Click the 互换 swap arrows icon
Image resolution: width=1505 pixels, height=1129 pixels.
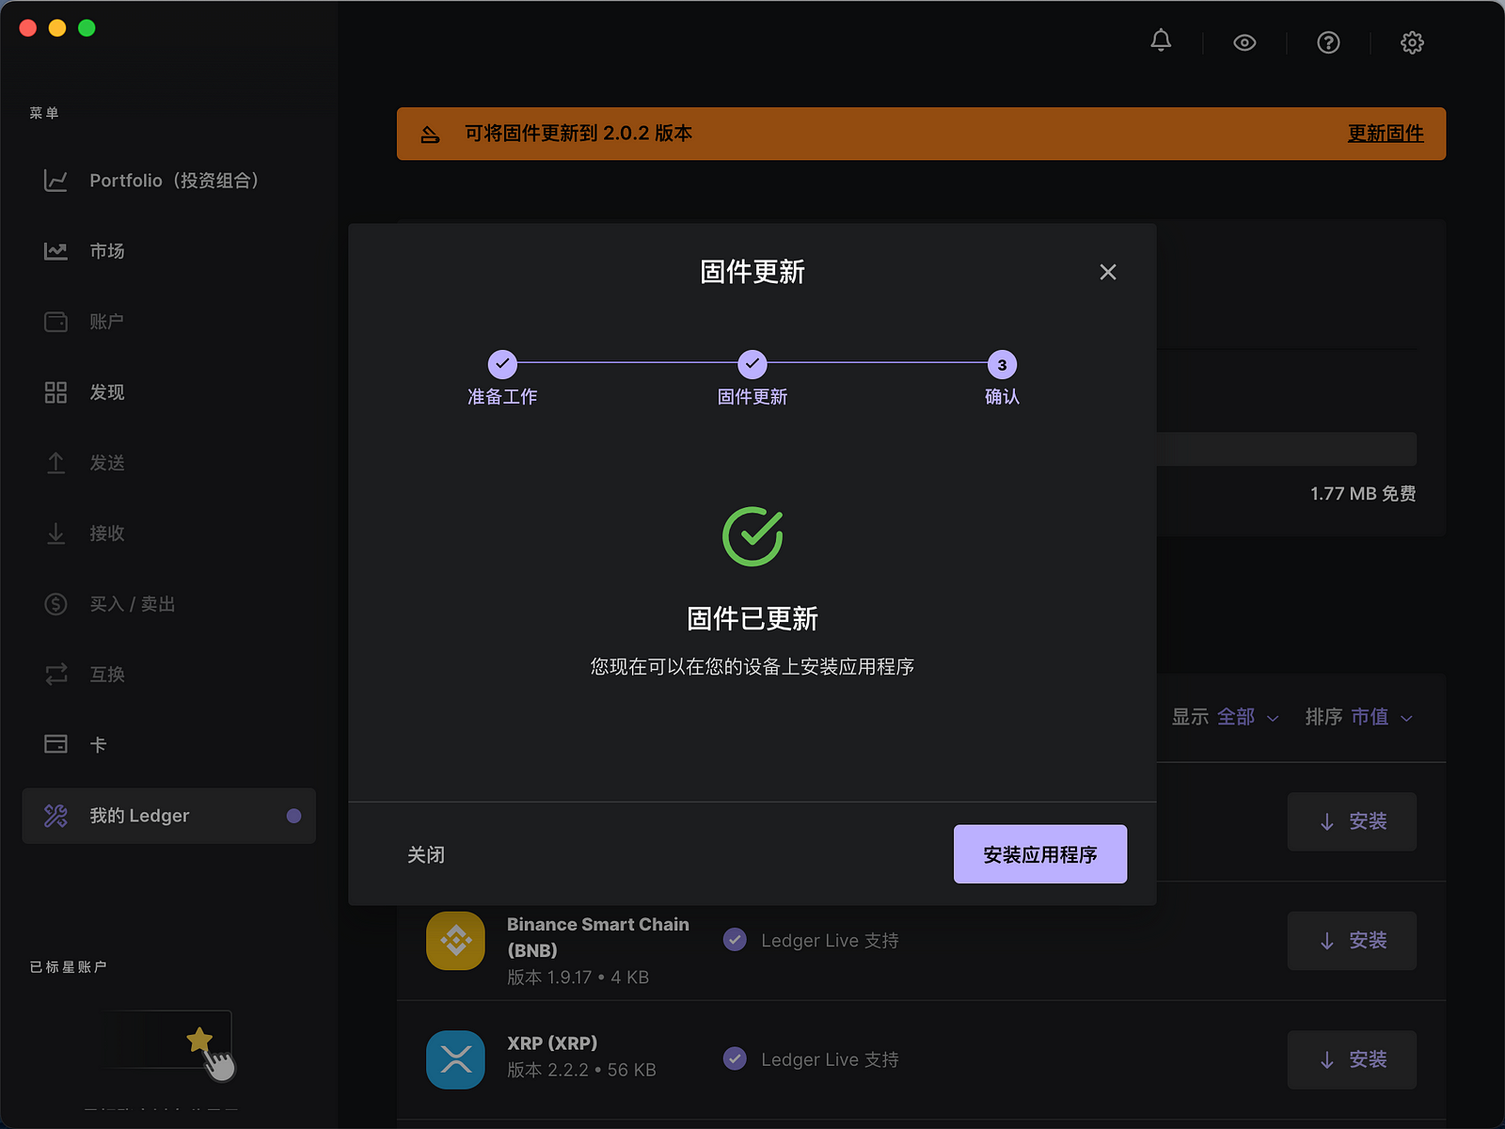(55, 675)
